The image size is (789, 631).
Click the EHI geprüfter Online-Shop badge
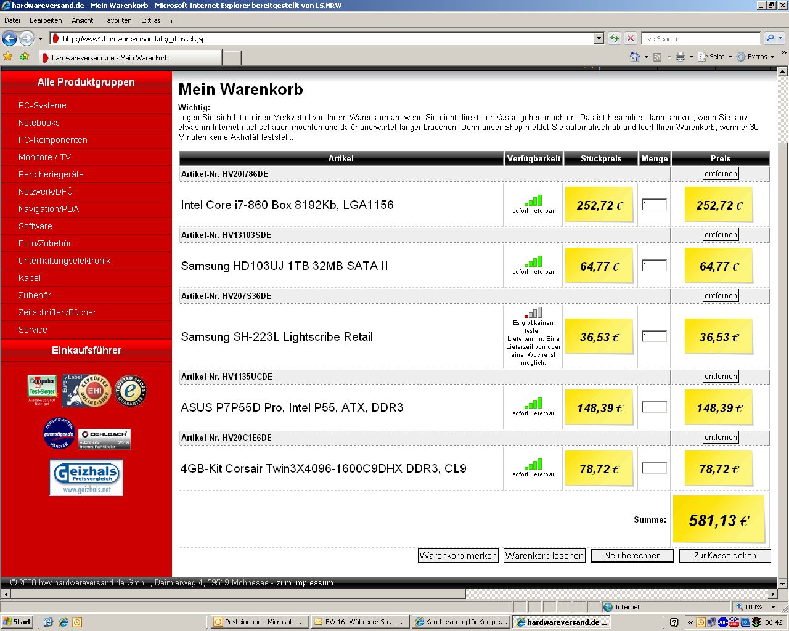(86, 391)
